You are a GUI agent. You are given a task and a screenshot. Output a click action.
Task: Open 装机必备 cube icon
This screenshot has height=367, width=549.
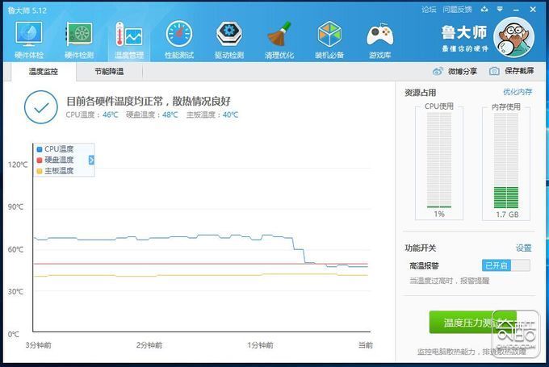tap(329, 40)
